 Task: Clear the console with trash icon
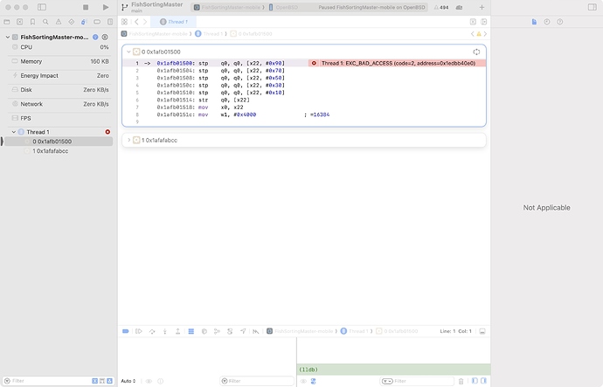coord(461,381)
